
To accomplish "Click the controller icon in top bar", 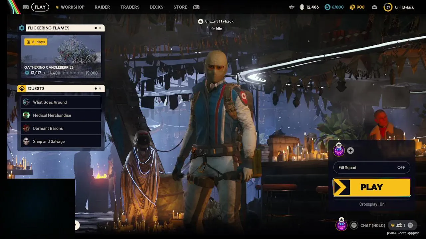I will tap(292, 7).
